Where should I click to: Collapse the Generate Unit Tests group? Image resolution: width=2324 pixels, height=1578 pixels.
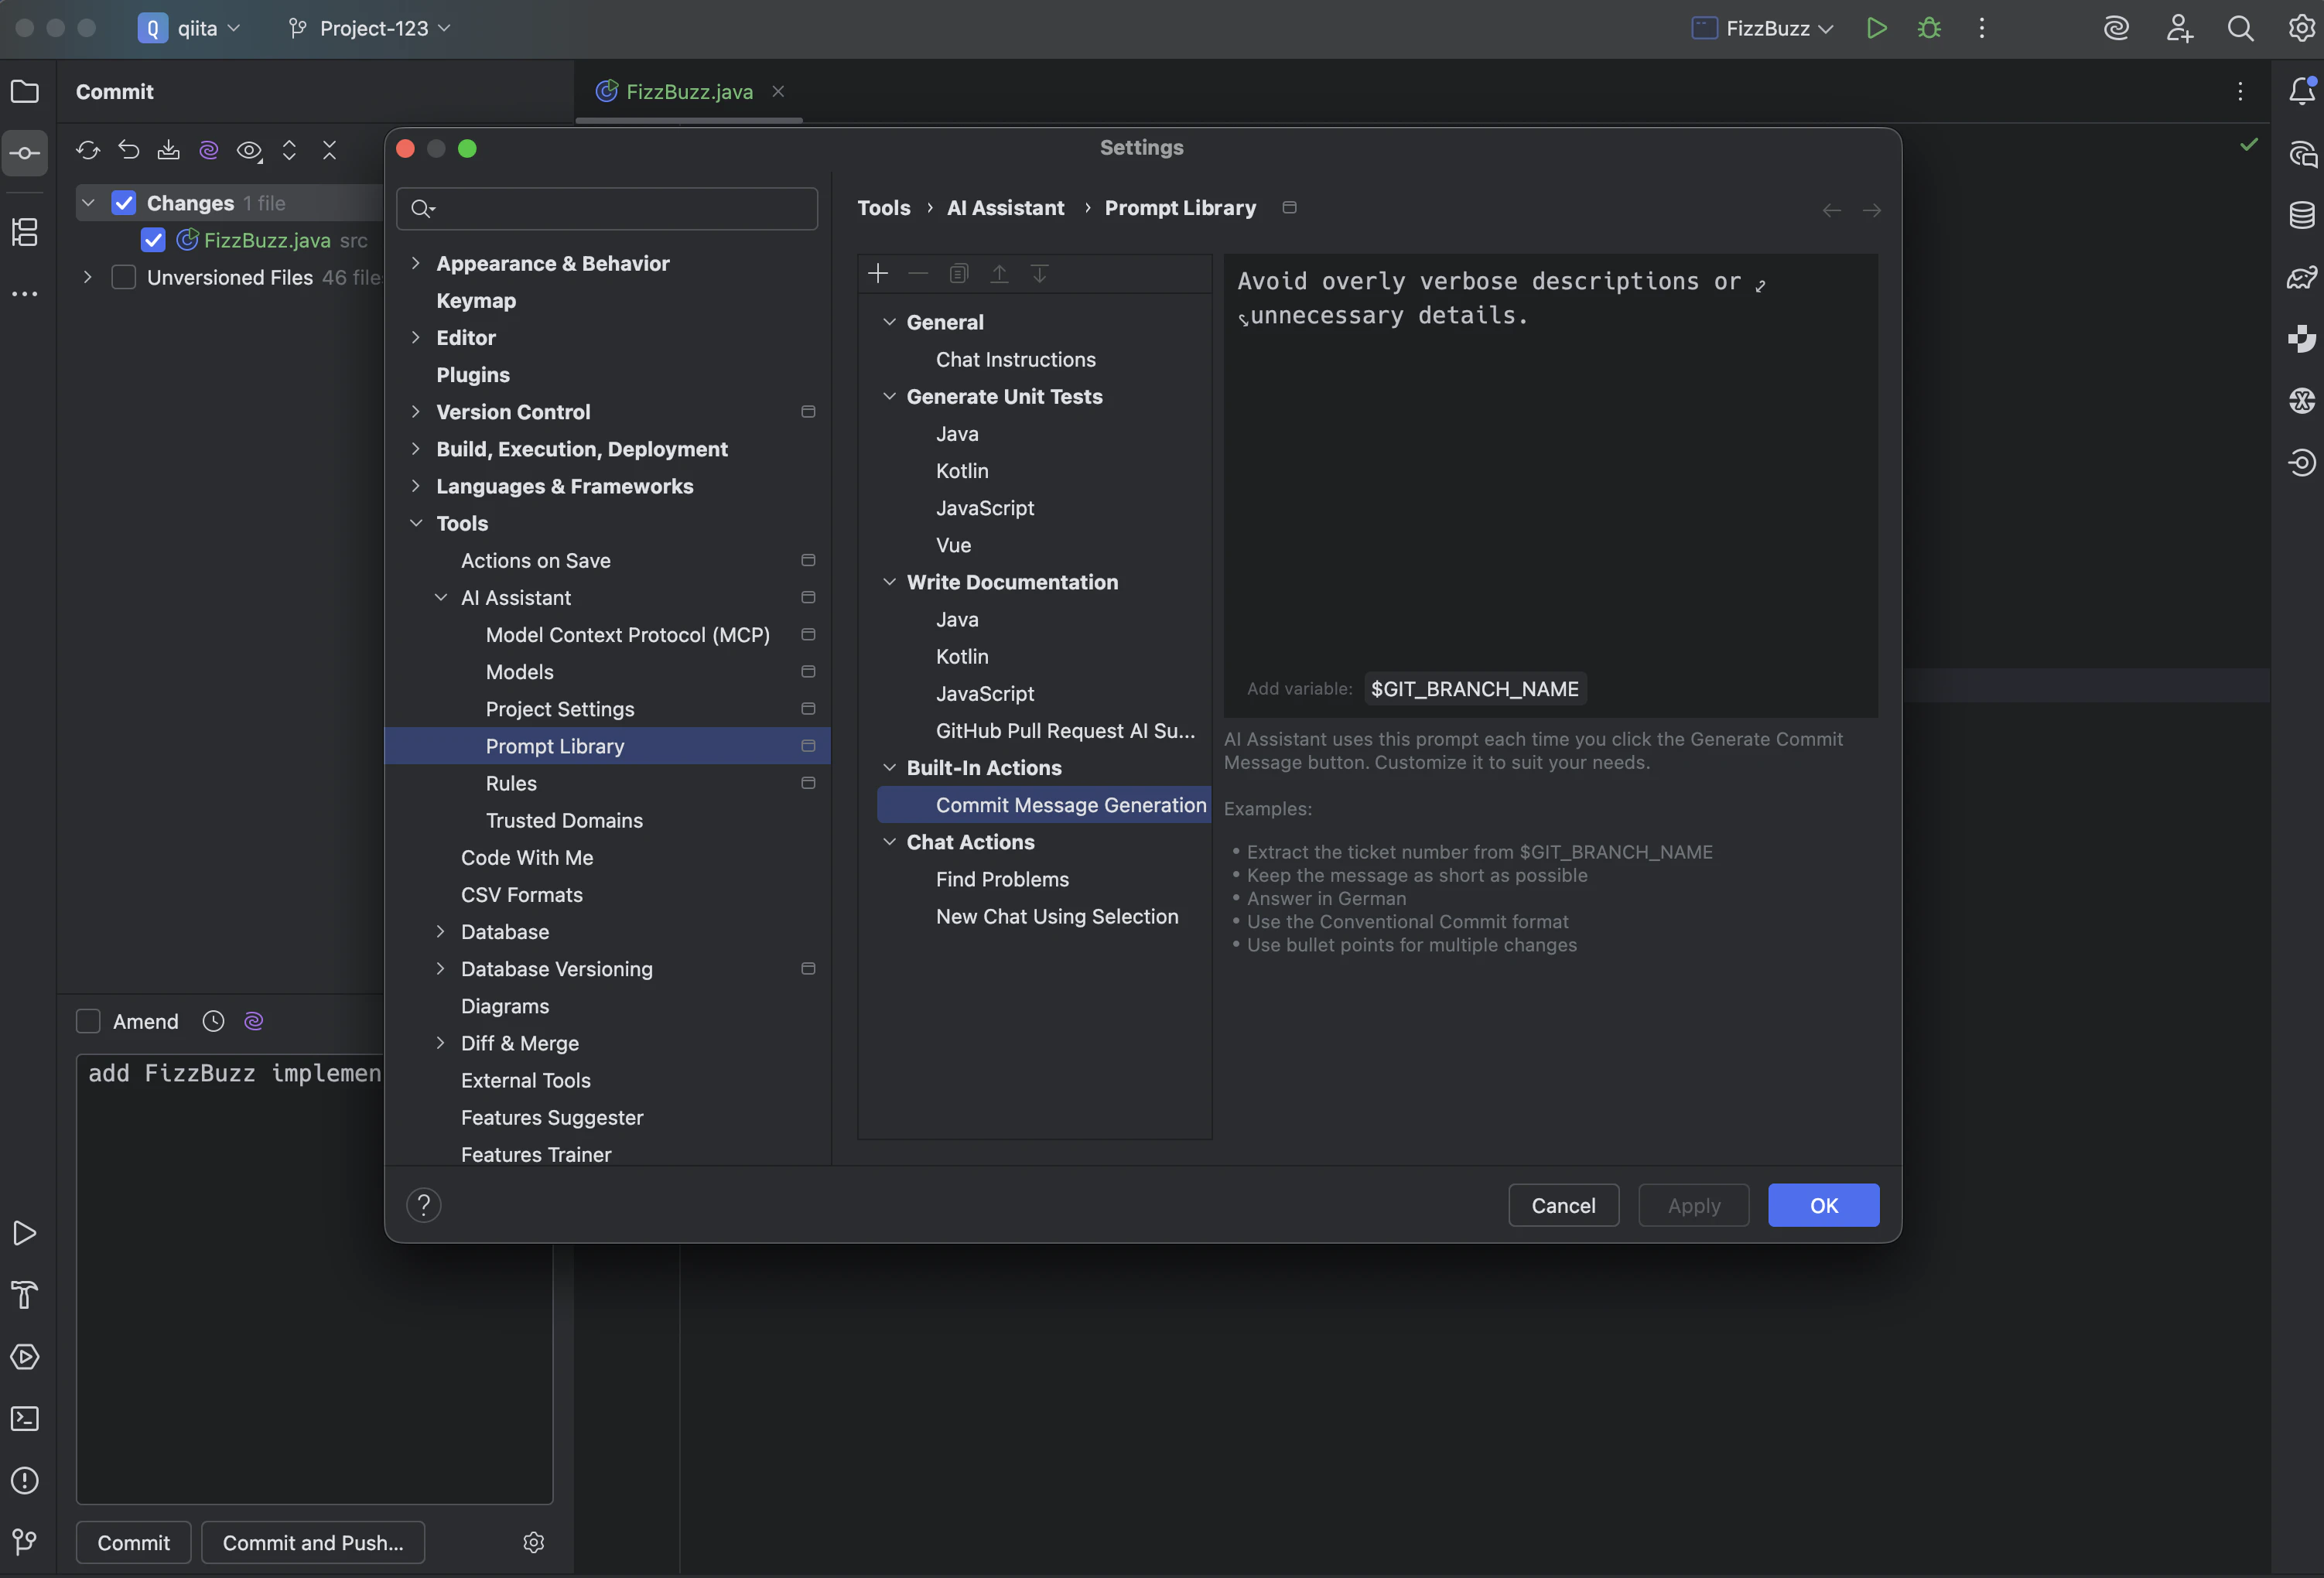pos(889,396)
